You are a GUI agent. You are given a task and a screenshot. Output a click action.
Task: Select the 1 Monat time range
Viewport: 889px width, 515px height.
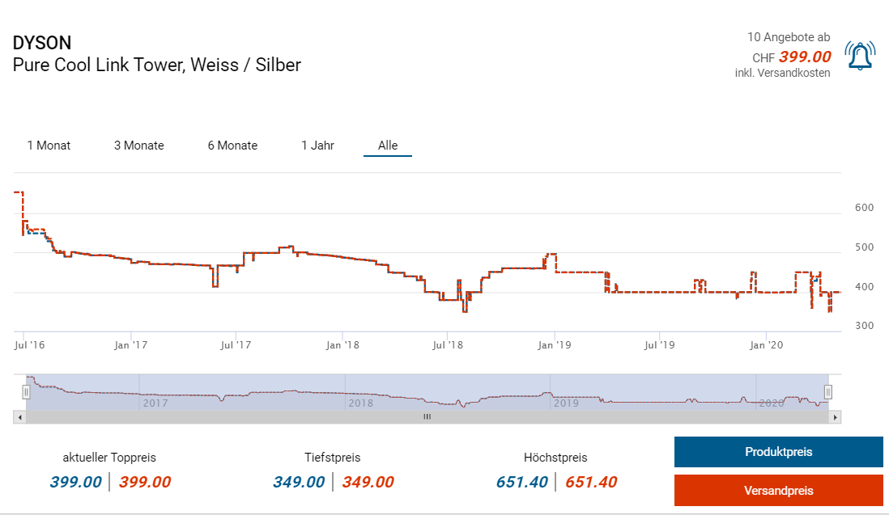[x=49, y=146]
